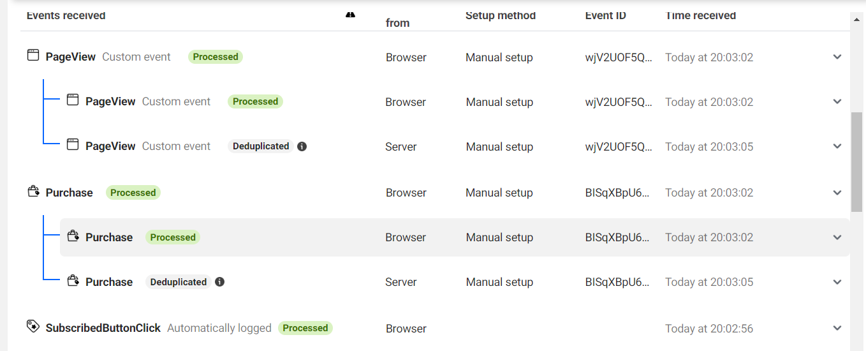Click the warning icon in table header

pyautogui.click(x=350, y=14)
